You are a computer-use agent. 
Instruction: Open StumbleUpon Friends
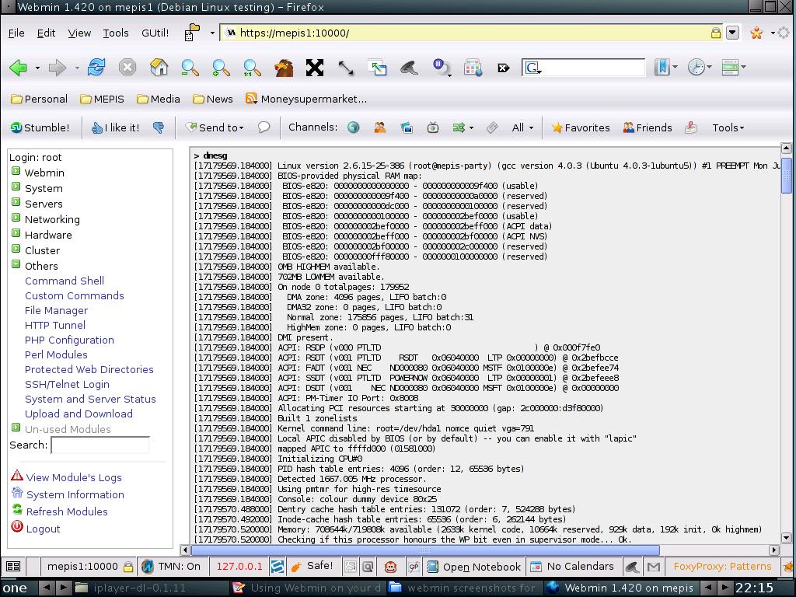(x=648, y=128)
